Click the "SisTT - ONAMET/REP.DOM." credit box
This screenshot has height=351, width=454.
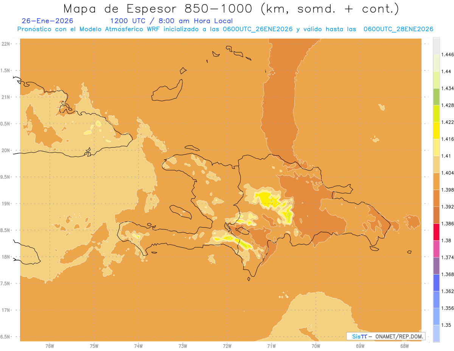[x=386, y=336]
